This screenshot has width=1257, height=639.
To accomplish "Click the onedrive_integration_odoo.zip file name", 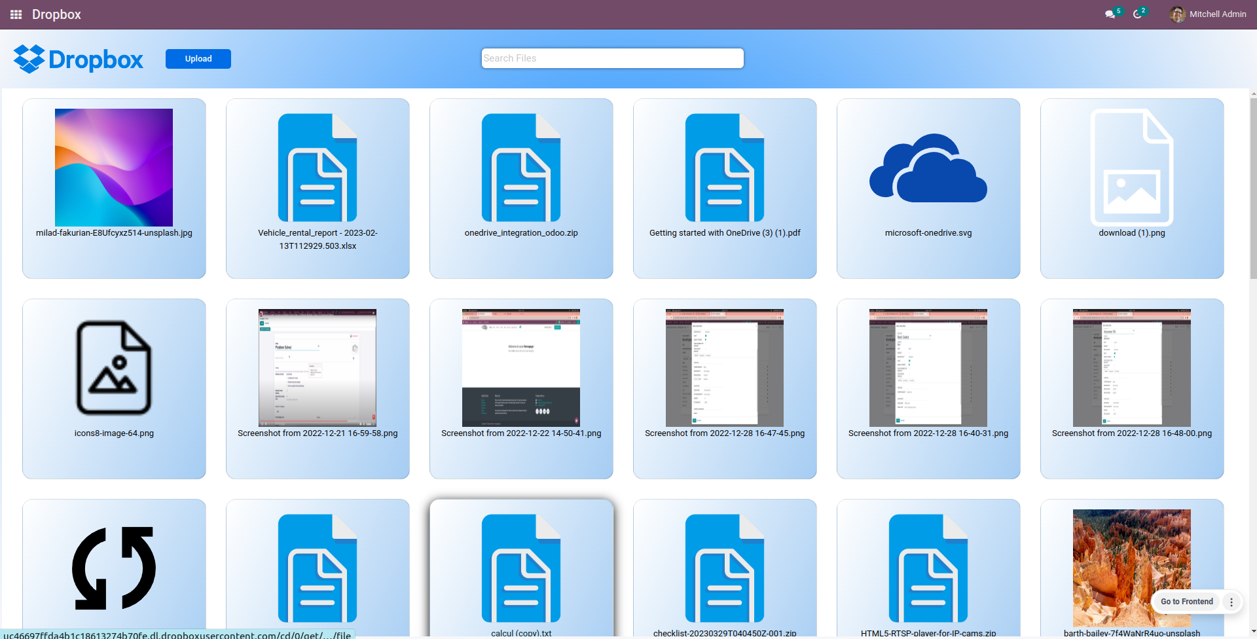I will click(x=521, y=233).
